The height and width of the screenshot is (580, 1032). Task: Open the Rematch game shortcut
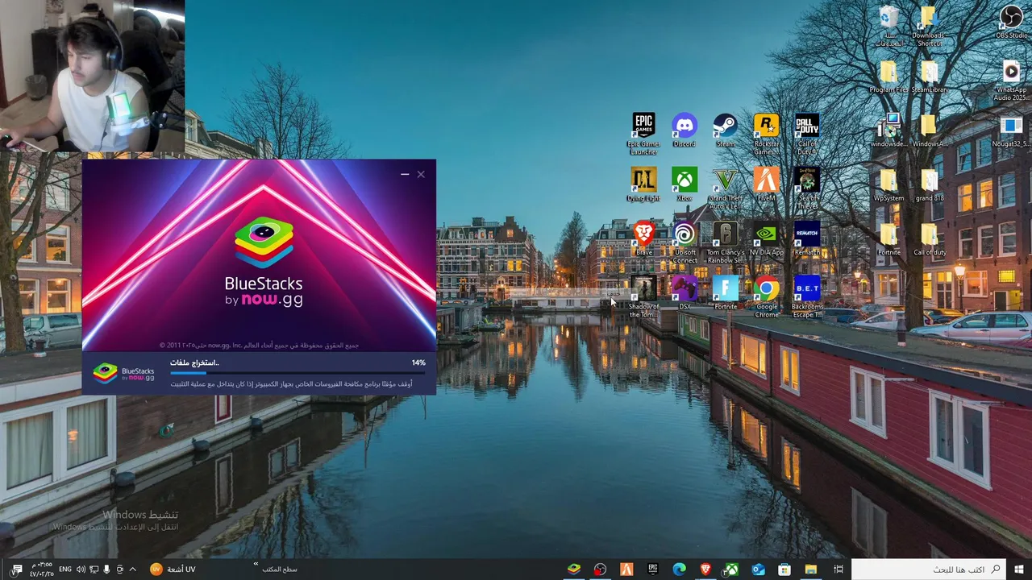[x=807, y=238]
